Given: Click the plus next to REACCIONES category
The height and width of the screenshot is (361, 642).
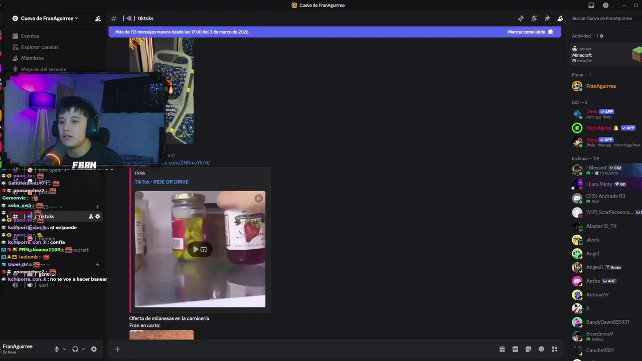Looking at the screenshot, I should pos(98,207).
